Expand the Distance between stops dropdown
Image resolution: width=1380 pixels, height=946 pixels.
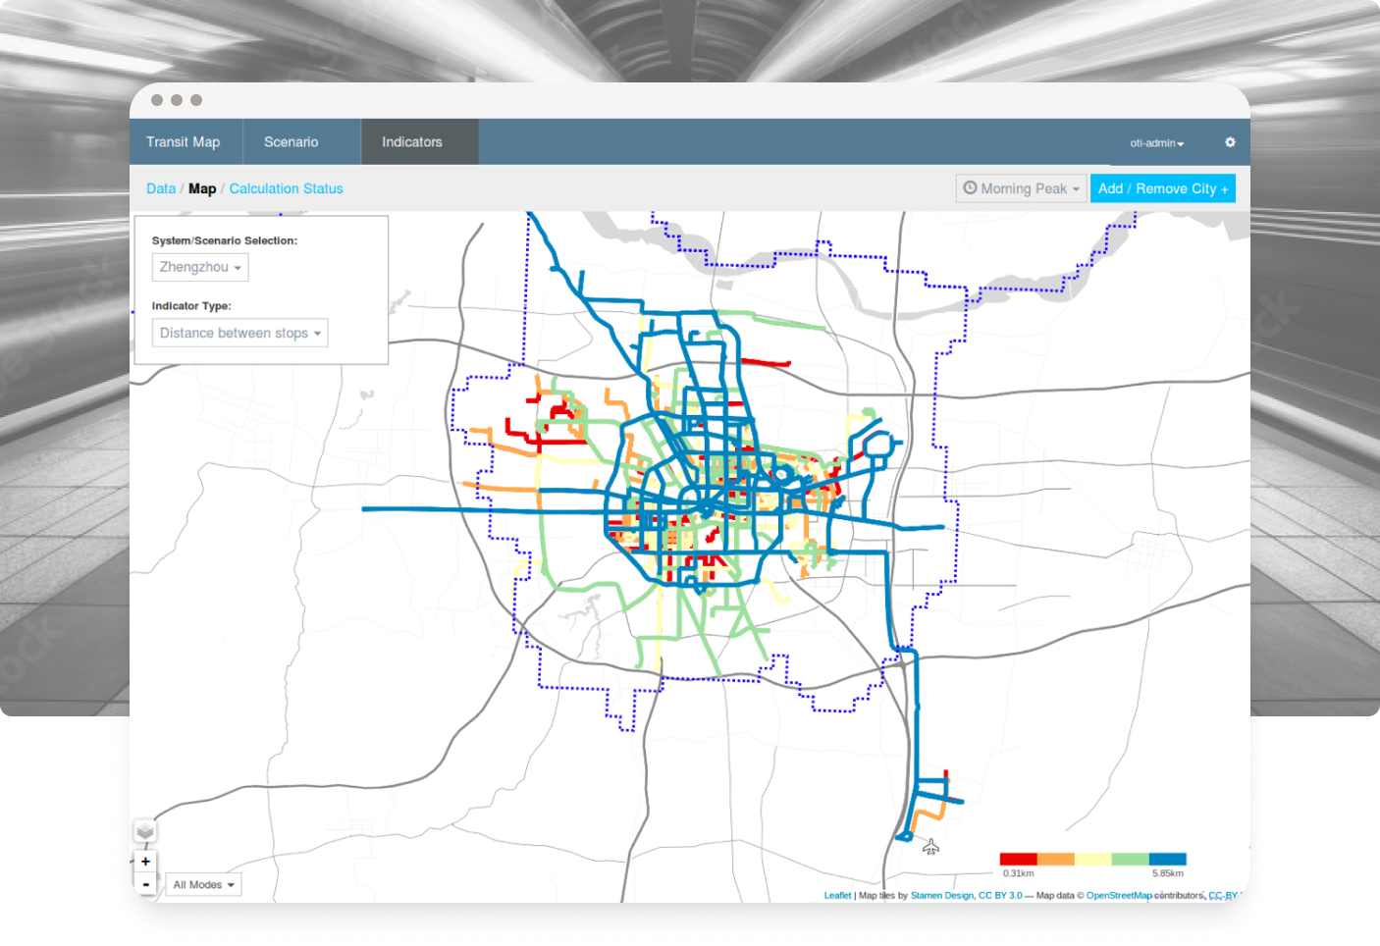pyautogui.click(x=239, y=334)
